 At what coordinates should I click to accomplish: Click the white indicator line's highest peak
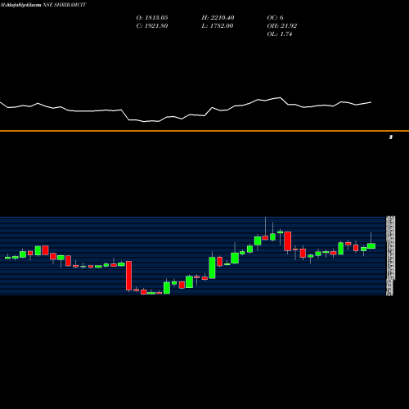point(280,97)
